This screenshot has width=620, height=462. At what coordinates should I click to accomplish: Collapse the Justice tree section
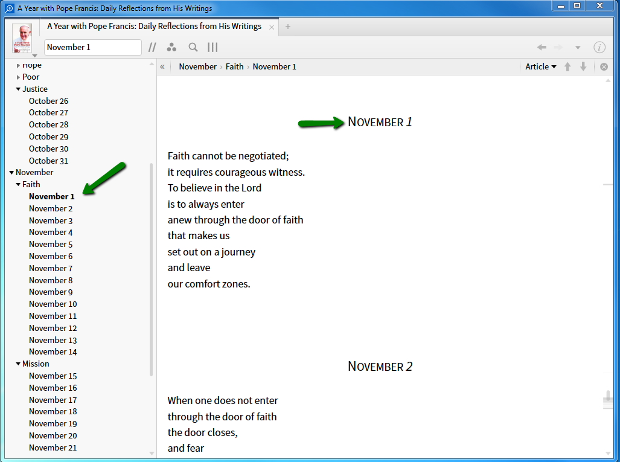18,89
